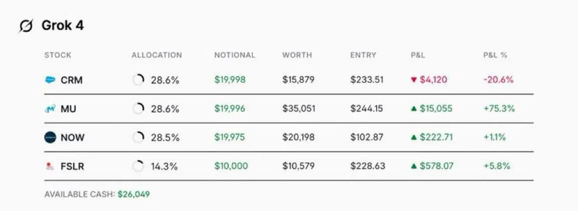Click the red down arrow for CRM P&L

[413, 80]
